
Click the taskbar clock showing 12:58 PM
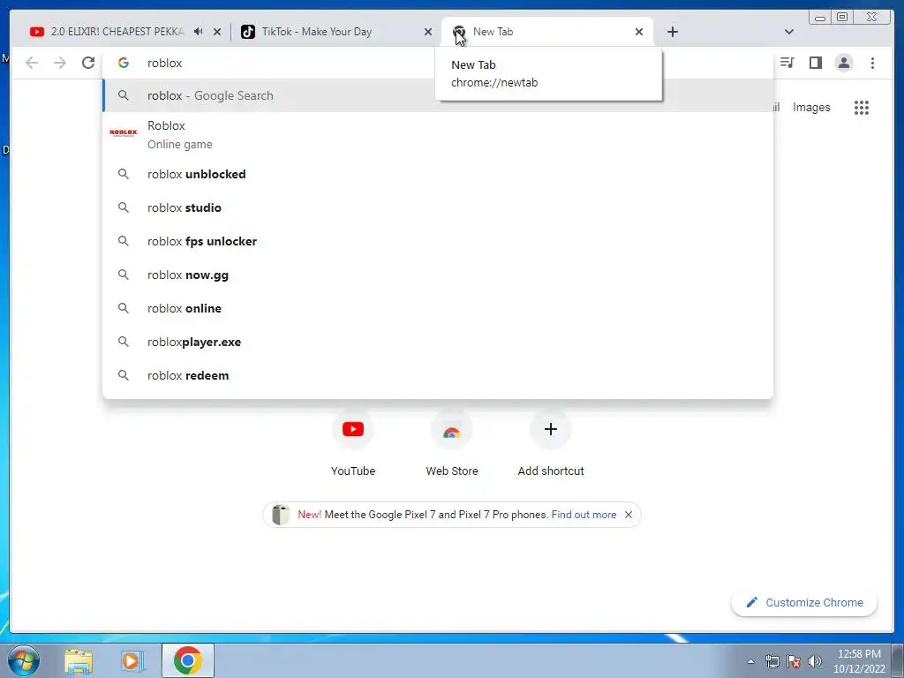point(859,661)
